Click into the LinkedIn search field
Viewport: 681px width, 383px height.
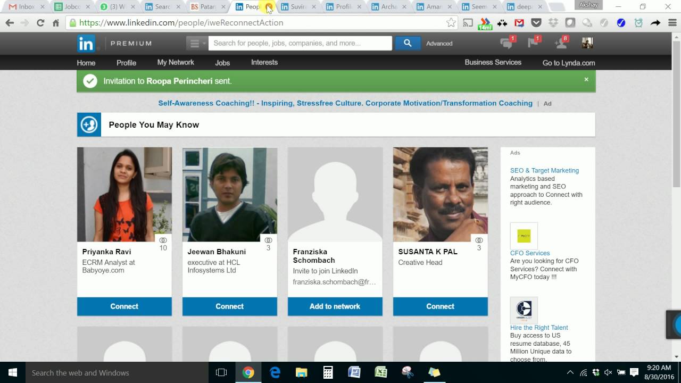click(x=300, y=43)
